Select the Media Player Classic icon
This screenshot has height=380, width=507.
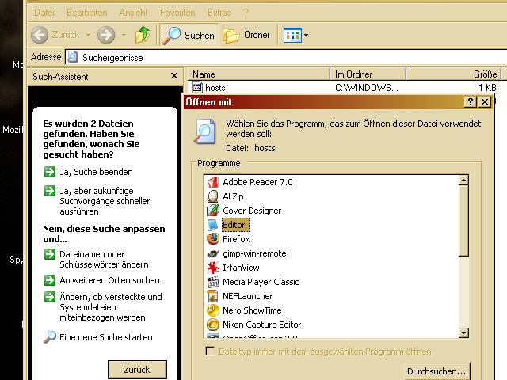click(213, 282)
